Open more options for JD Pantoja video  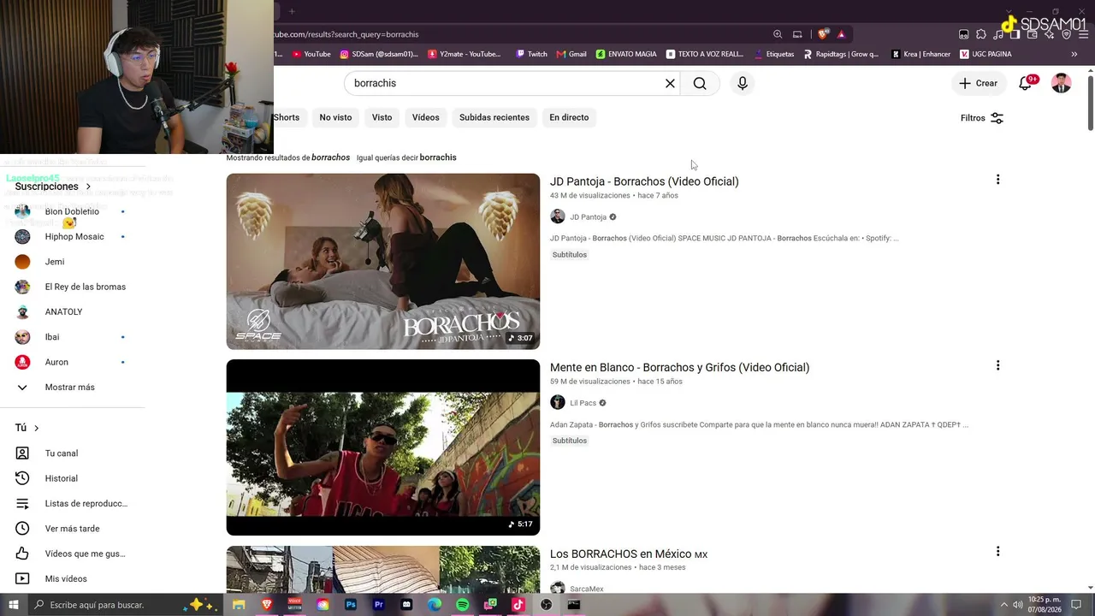(x=997, y=180)
